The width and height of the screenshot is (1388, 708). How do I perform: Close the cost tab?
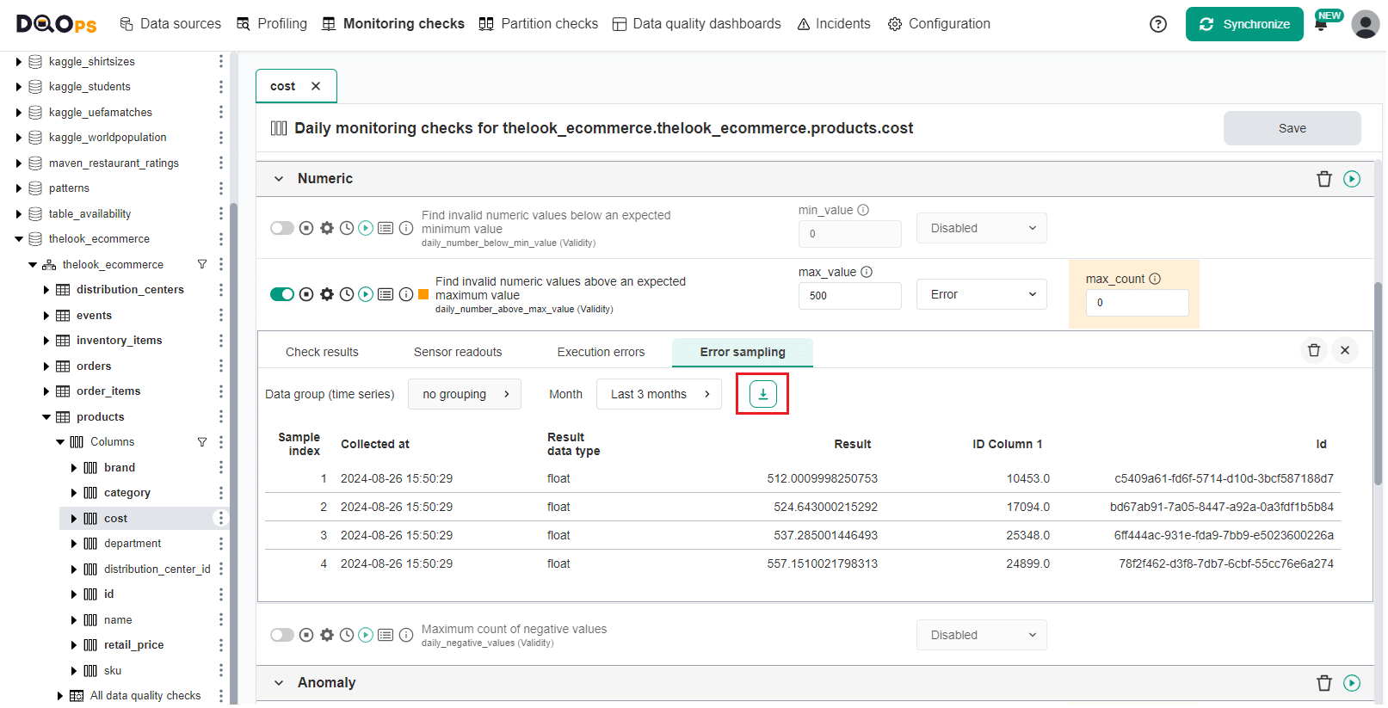pos(316,86)
